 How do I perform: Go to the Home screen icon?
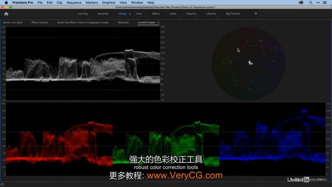tap(6, 14)
